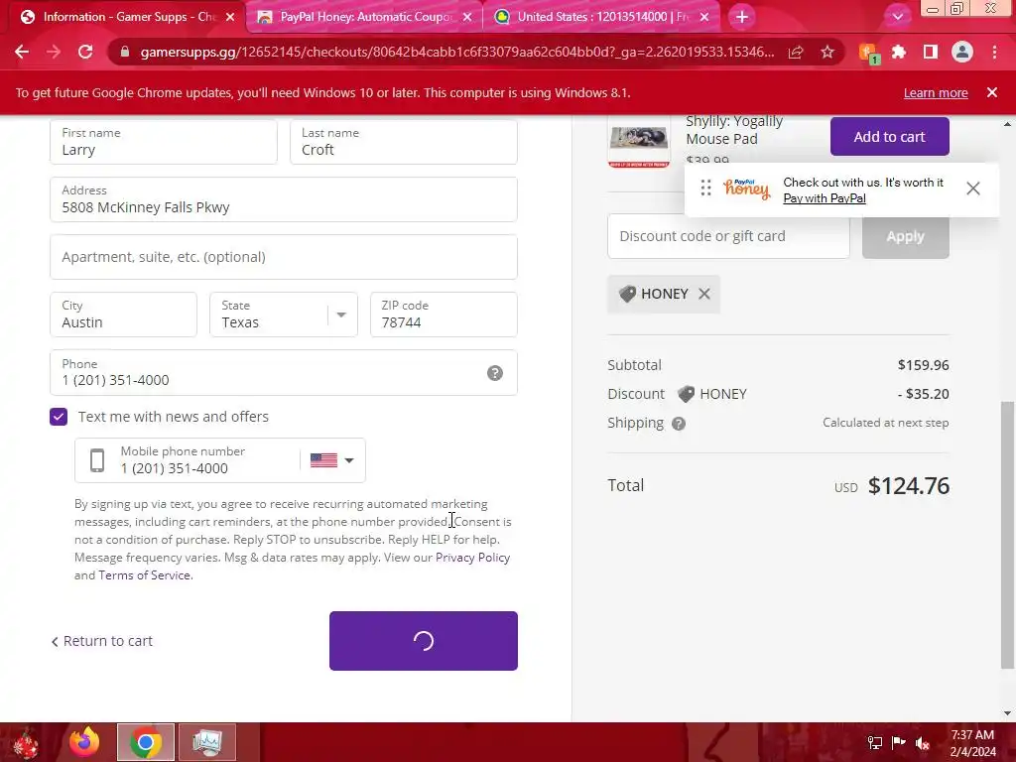Screen dimensions: 1016x762
Task: Select the Information - Gamer Supps tab
Action: coord(126,17)
